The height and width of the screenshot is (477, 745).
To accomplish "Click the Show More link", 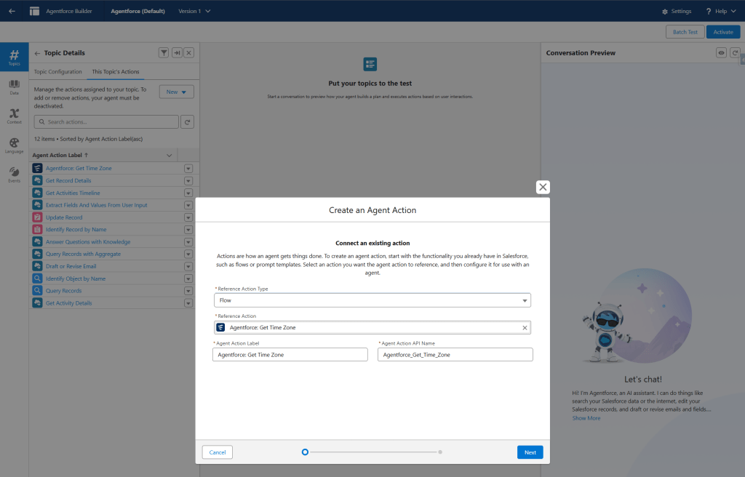I will pos(586,418).
